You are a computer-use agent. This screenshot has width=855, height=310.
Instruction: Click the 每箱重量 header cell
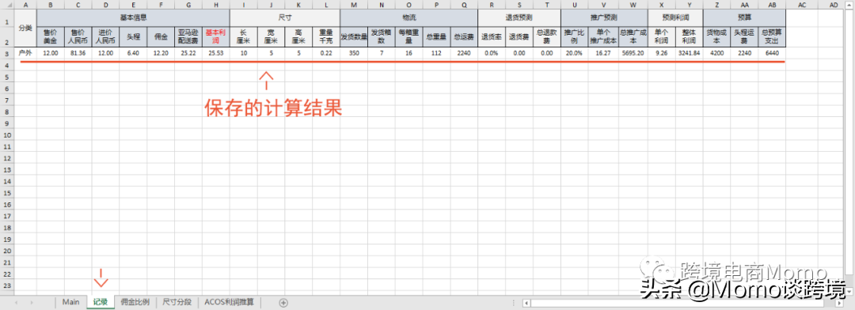pos(409,36)
